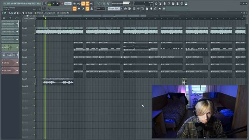Open the OPTIONS menu
Image resolution: width=249 pixels, height=140 pixels.
[28, 3]
